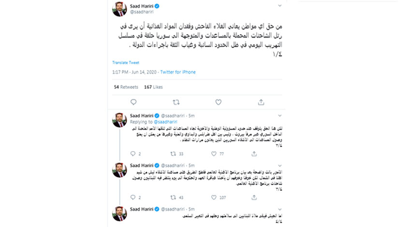The width and height of the screenshot is (404, 227).
Task: Reply to the main tweet from Jun 14
Action: [x=133, y=102]
